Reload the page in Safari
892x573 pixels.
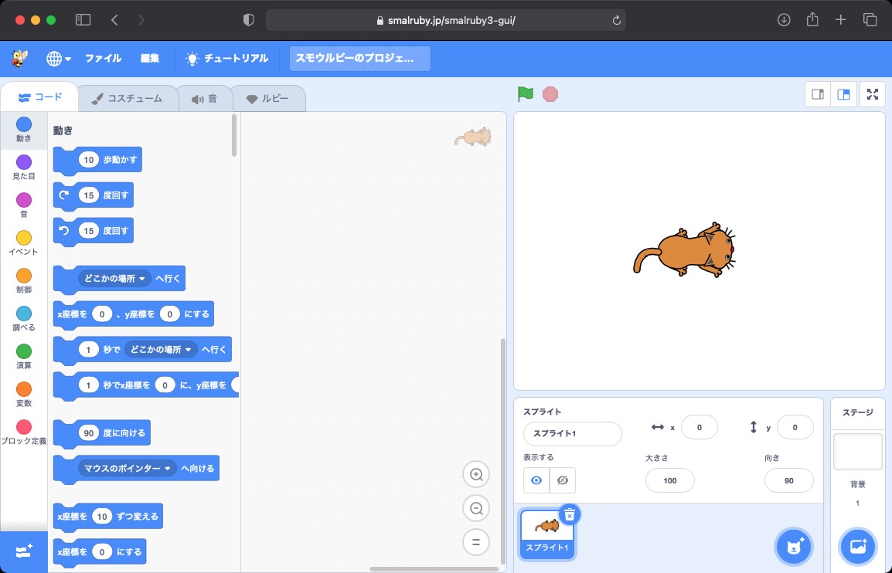(x=616, y=20)
